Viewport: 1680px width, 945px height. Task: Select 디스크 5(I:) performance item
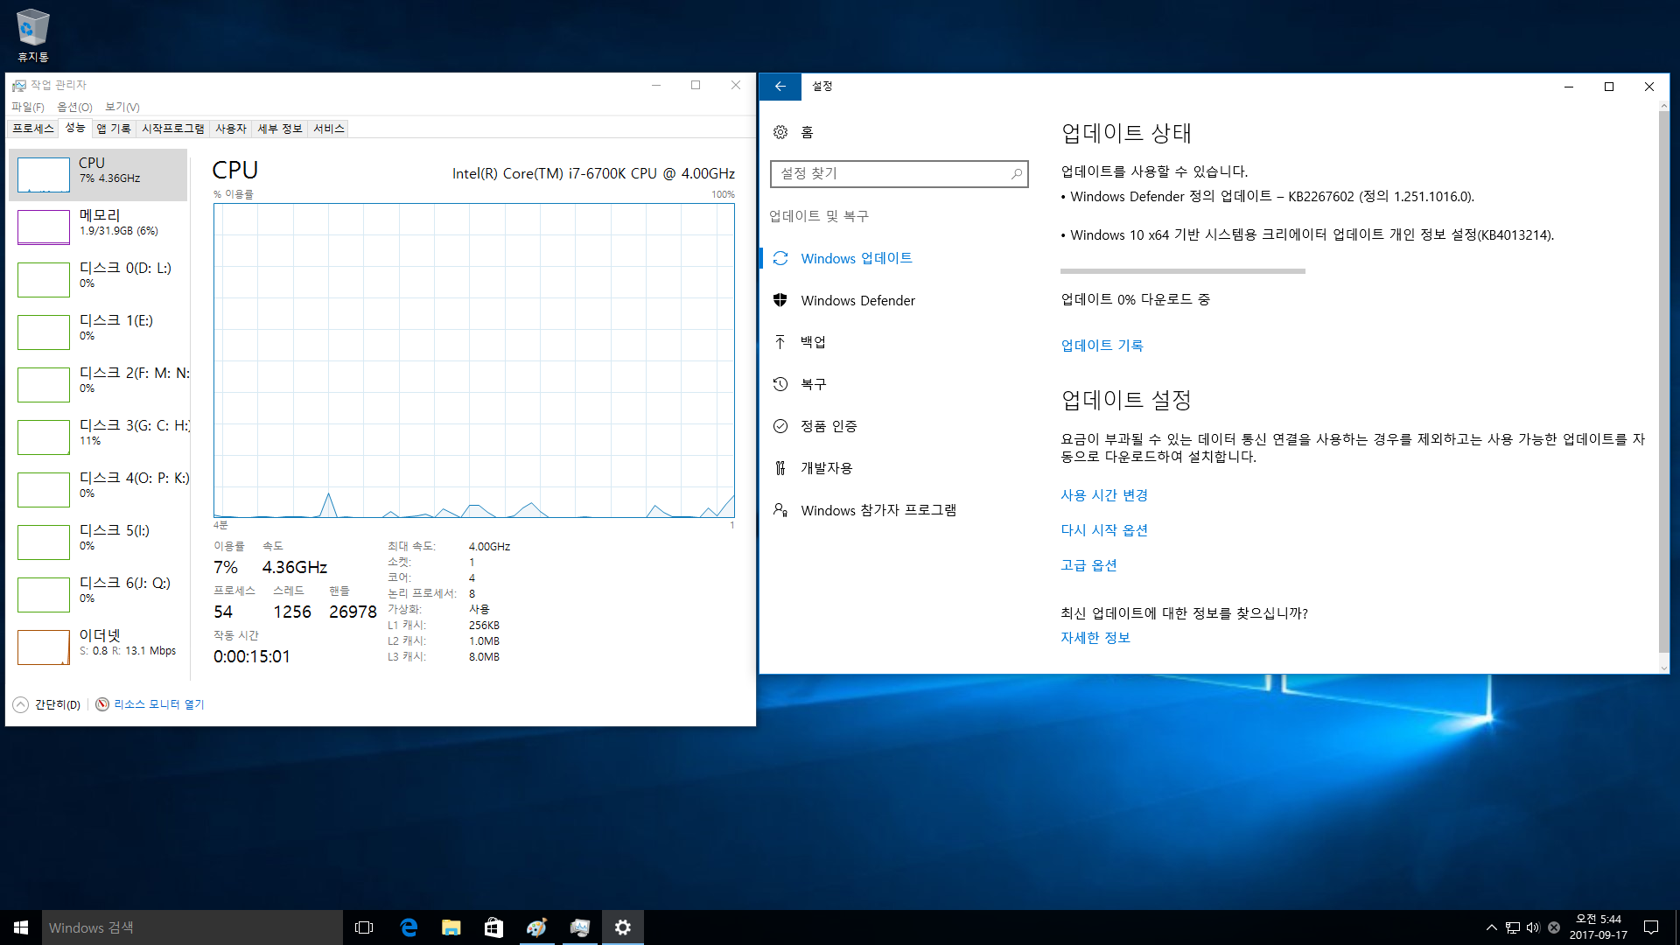click(98, 542)
